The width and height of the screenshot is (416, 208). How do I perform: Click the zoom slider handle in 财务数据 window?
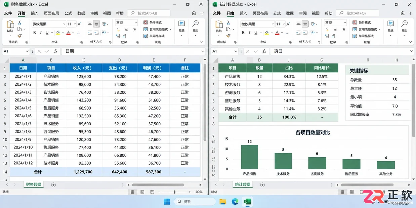174,192
